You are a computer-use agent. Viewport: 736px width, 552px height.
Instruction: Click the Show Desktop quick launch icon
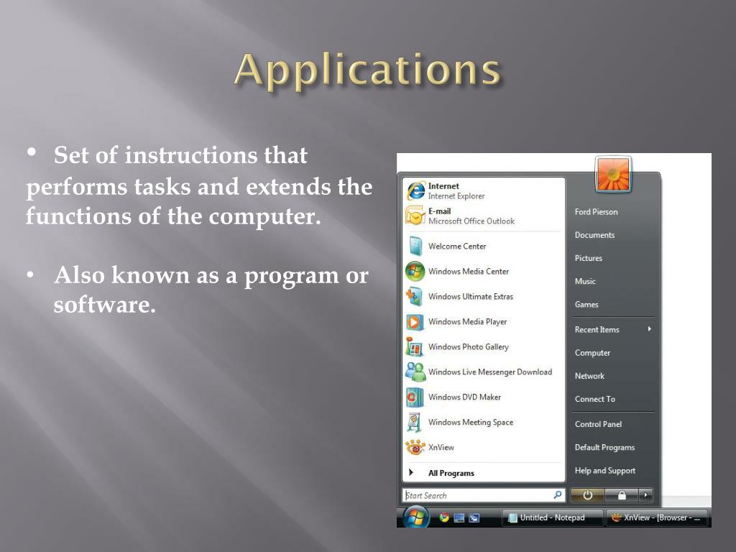pos(459,517)
